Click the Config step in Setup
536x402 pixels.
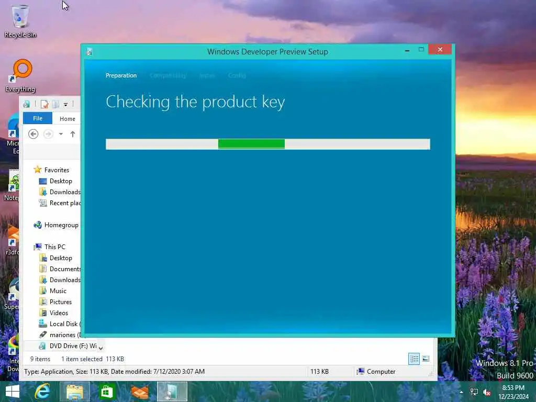click(237, 75)
